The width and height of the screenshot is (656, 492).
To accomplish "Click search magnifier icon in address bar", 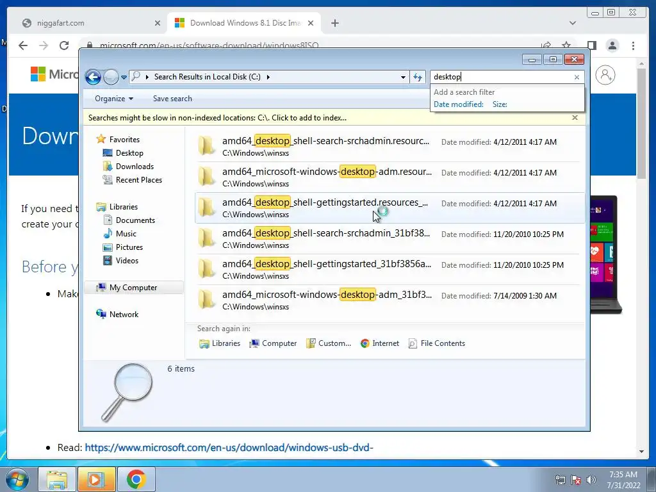I will [x=136, y=77].
